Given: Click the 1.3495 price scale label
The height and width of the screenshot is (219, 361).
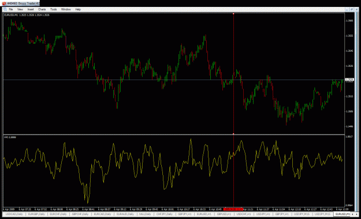Looking at the screenshot, I should click(349, 126).
